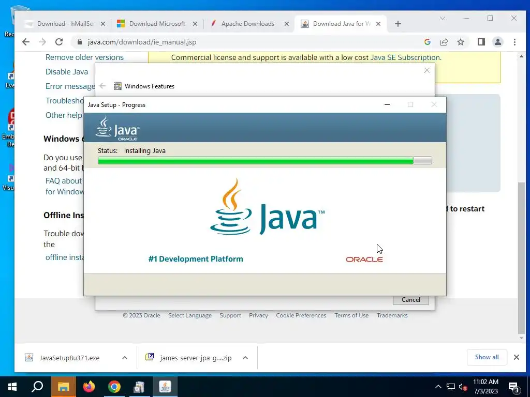Close the downloads bar

[x=516, y=357]
